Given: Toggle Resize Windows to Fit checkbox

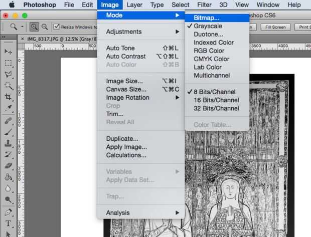Looking at the screenshot, I should click(57, 27).
